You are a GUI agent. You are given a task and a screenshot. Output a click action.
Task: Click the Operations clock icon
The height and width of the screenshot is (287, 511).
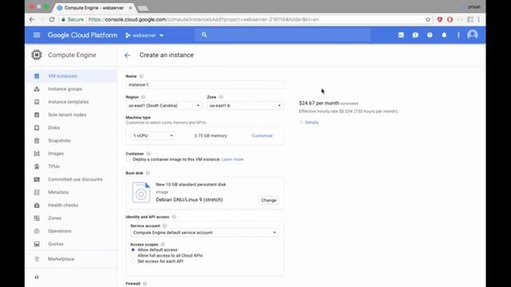[x=37, y=231]
